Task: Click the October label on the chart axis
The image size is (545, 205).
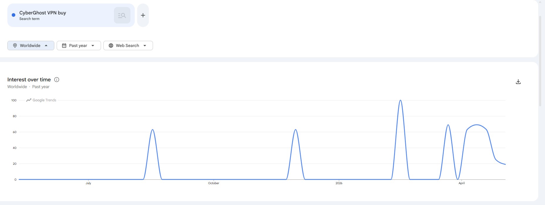Action: coord(213,183)
